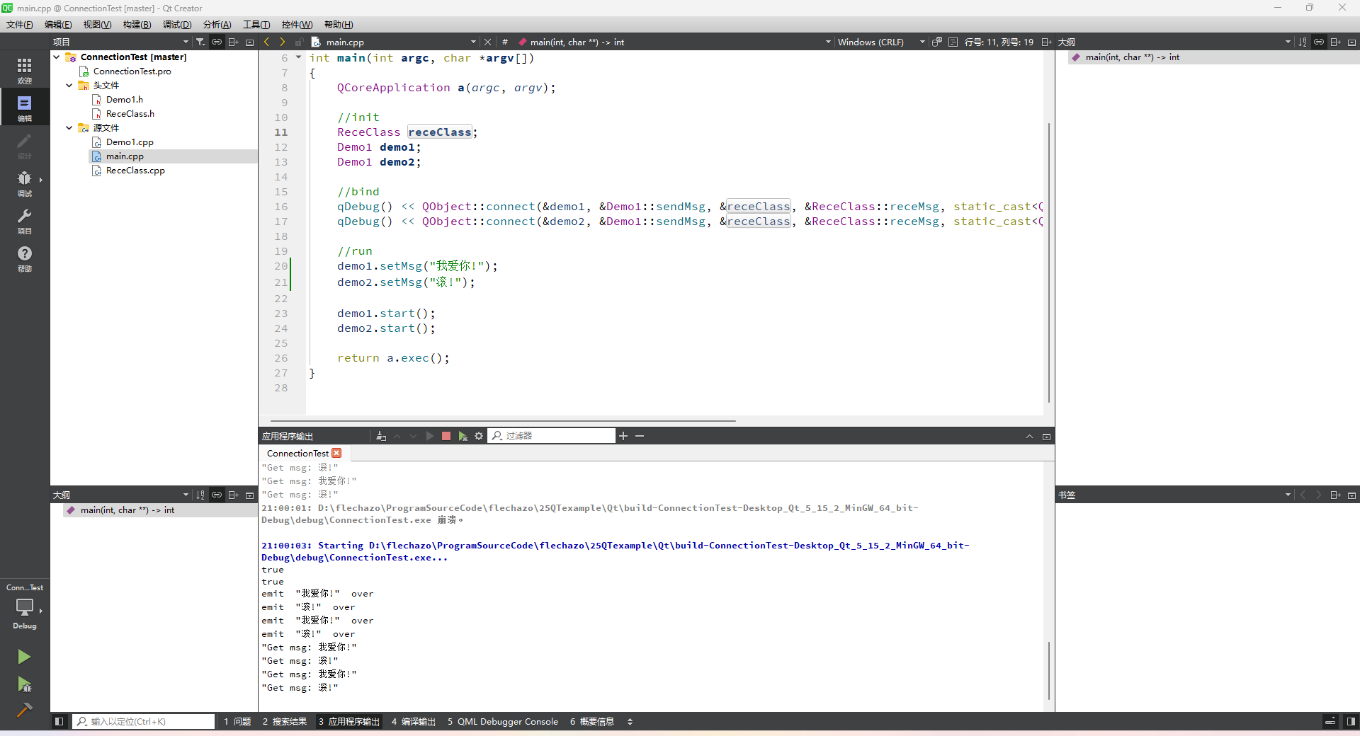Image resolution: width=1360 pixels, height=736 pixels.
Task: Click the green Run button in left sidebar
Action: pos(24,657)
